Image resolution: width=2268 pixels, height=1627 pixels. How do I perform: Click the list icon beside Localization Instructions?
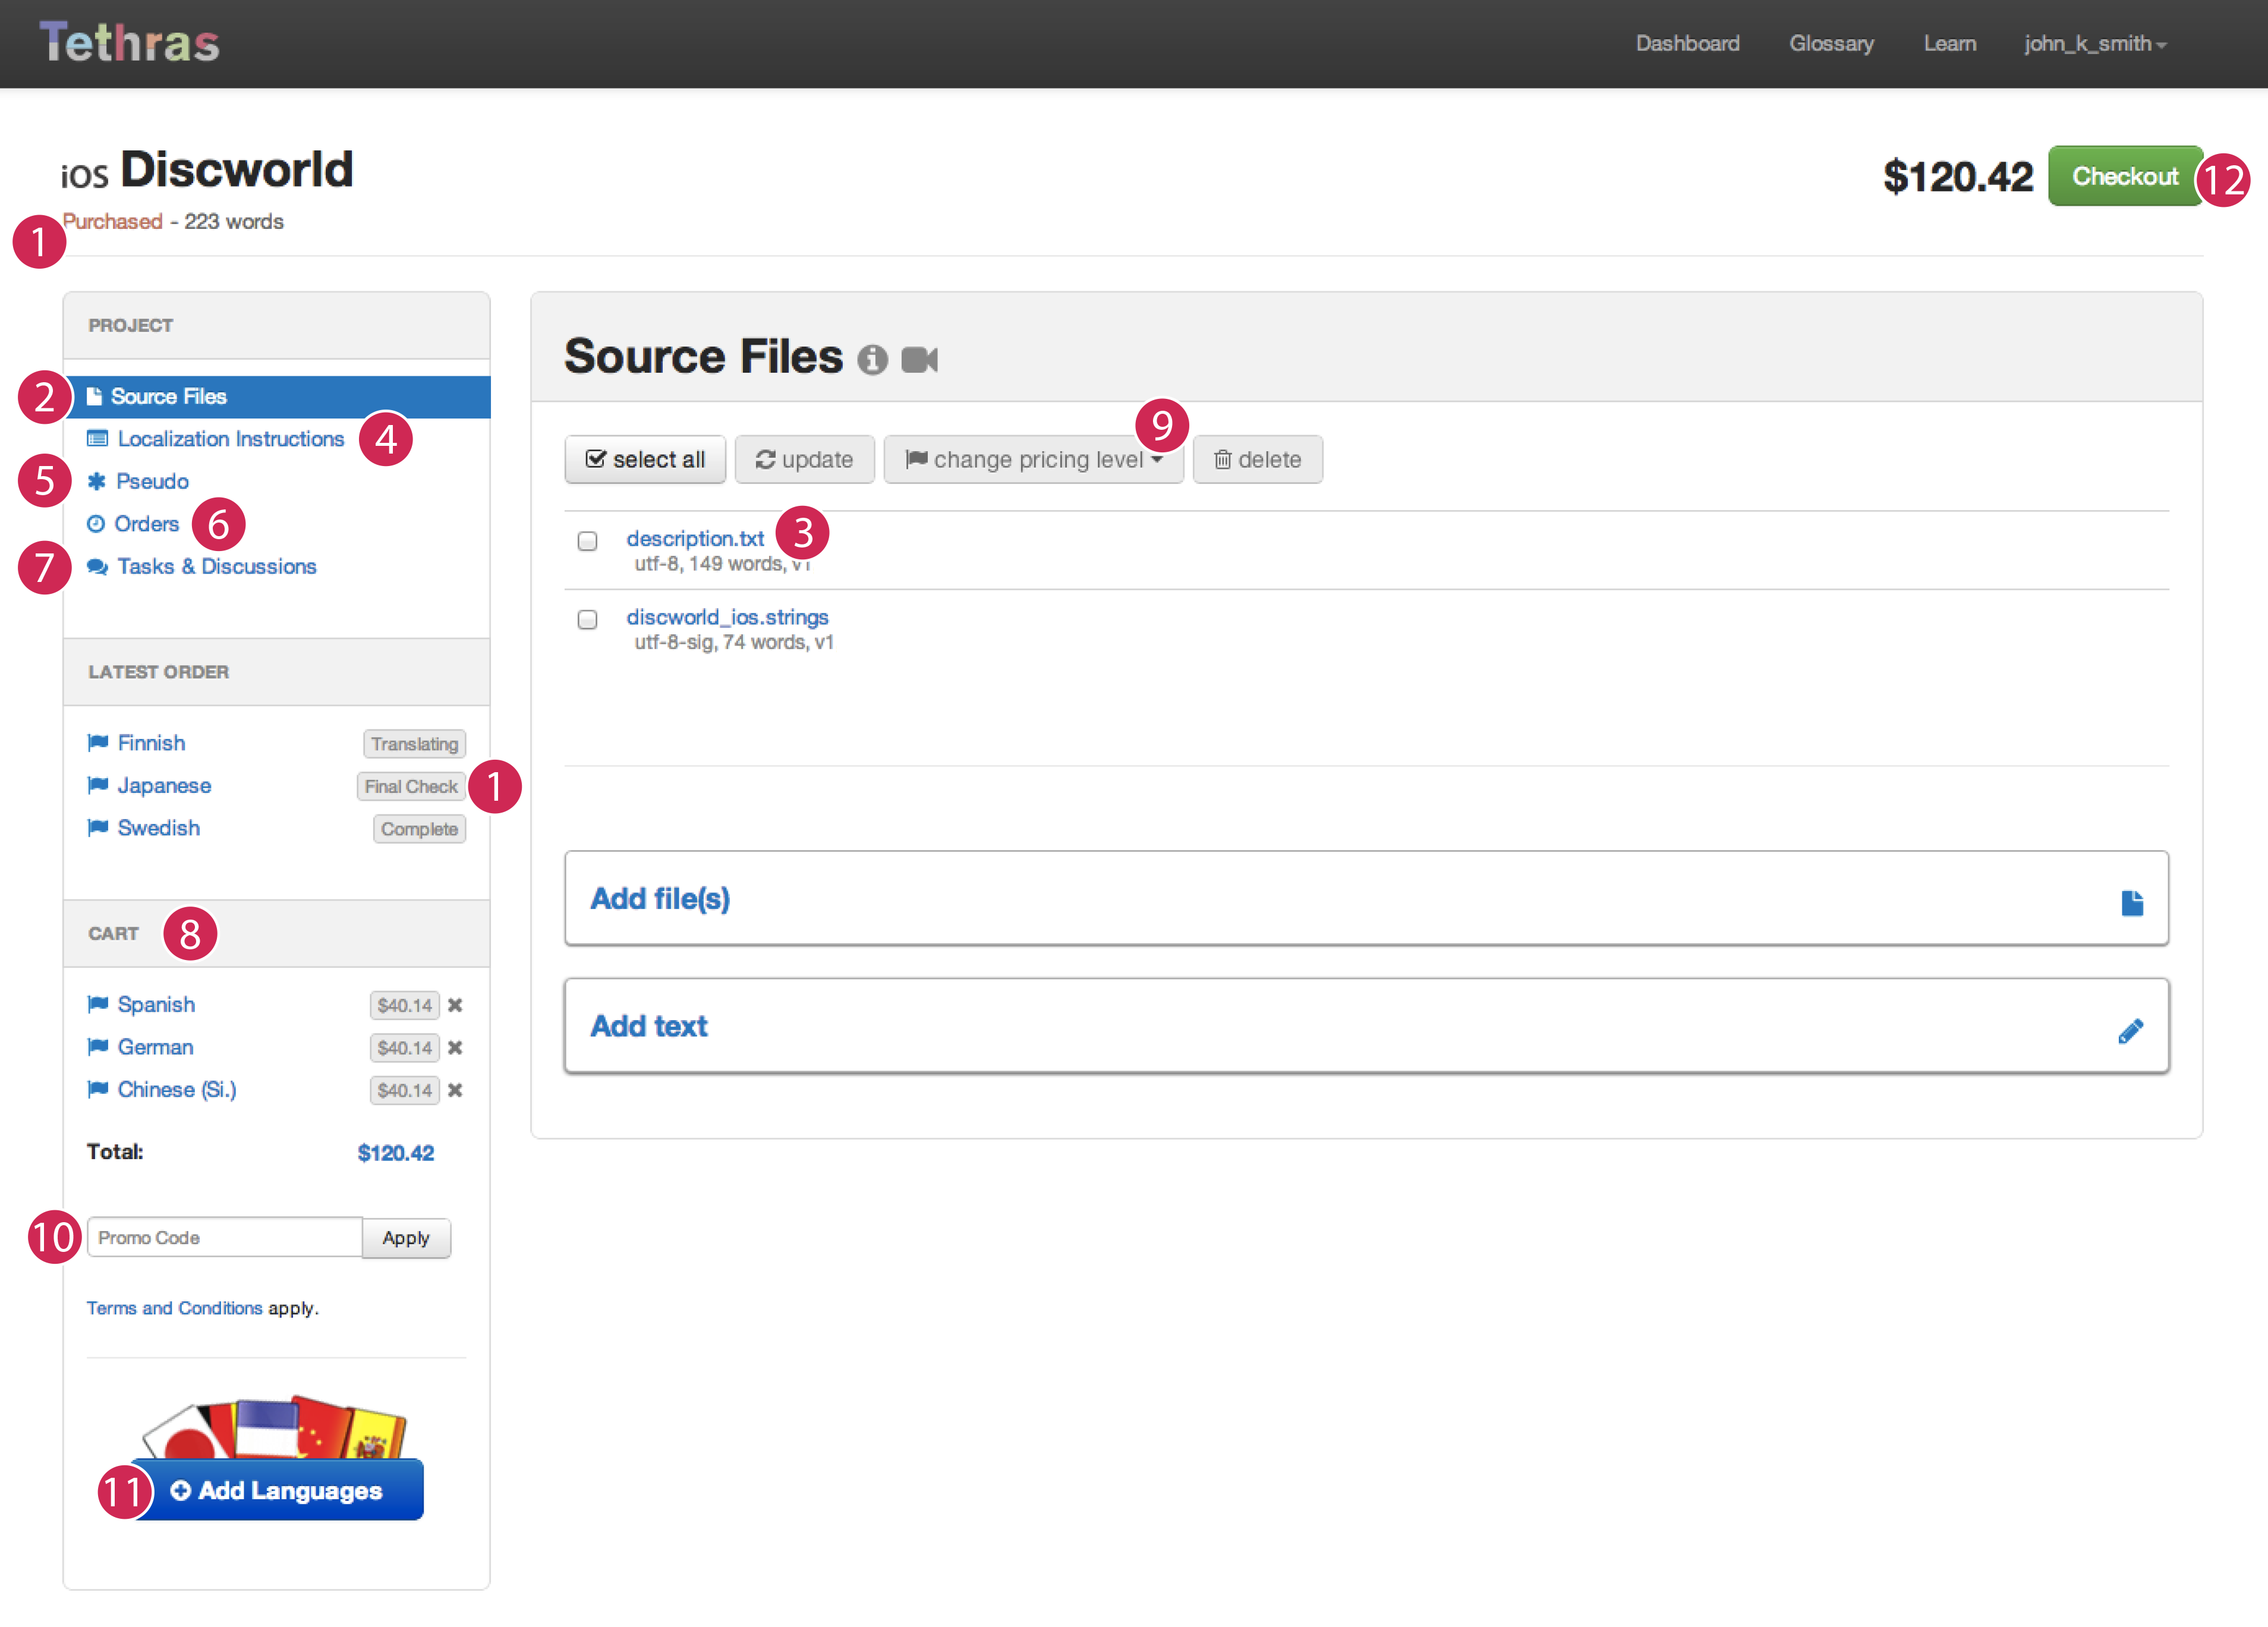(x=98, y=439)
